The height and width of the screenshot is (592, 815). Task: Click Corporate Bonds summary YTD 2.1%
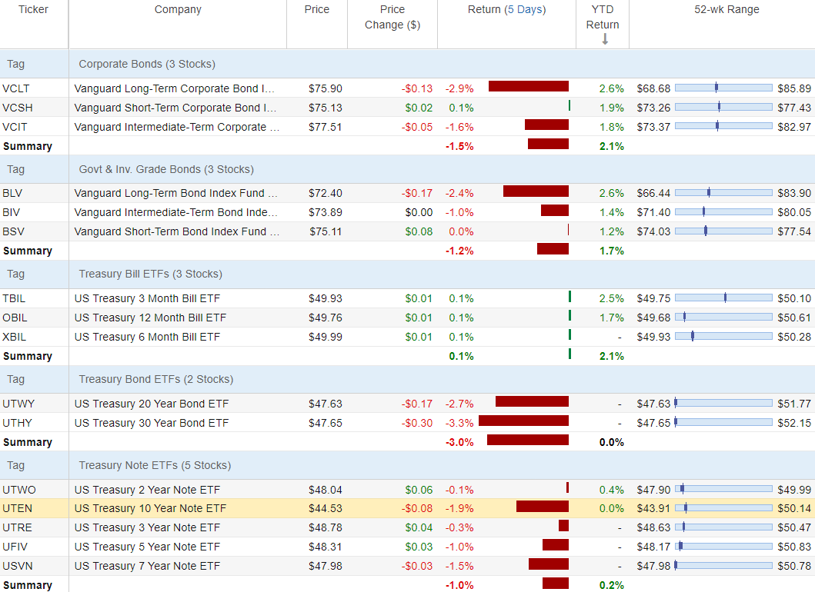point(612,146)
